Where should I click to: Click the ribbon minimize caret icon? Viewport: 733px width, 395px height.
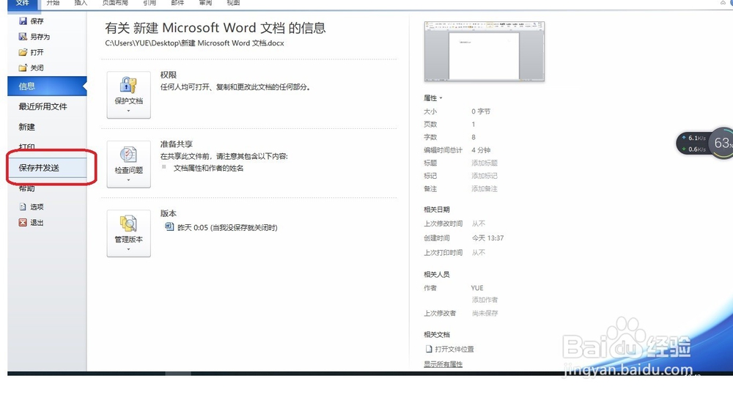pos(723,3)
